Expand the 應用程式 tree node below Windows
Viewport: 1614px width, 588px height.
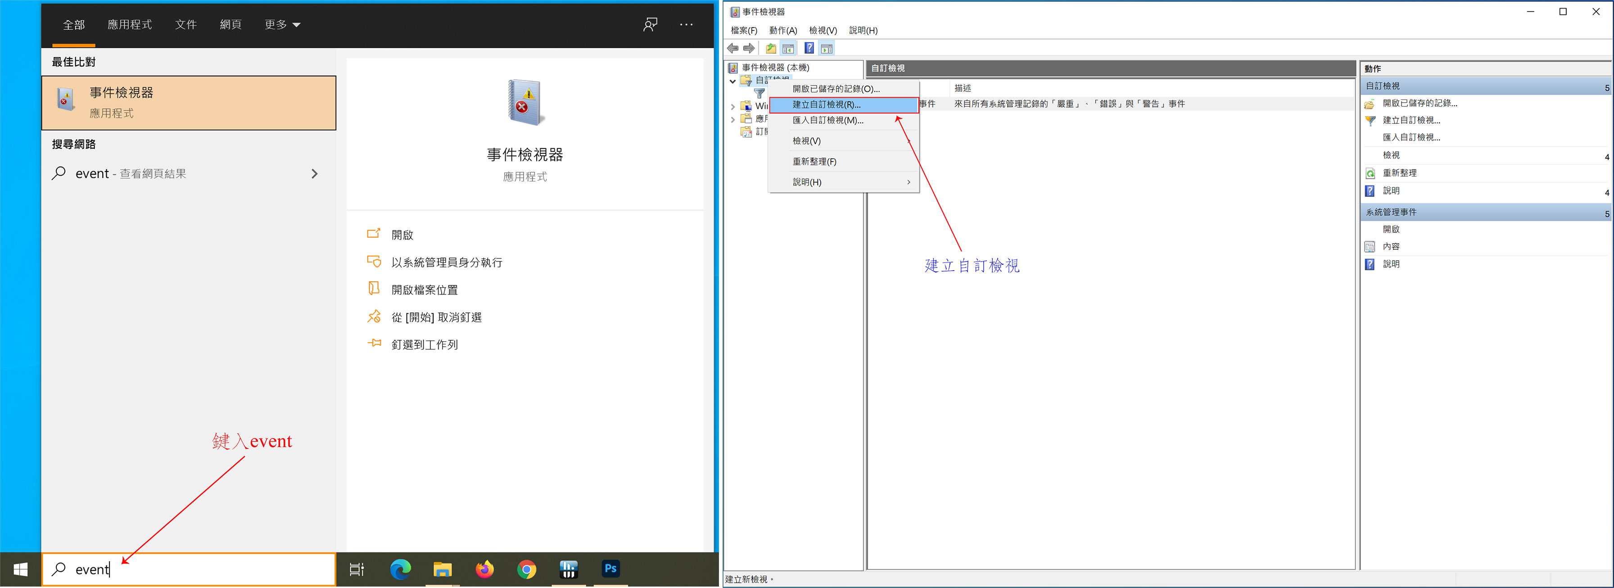[732, 119]
